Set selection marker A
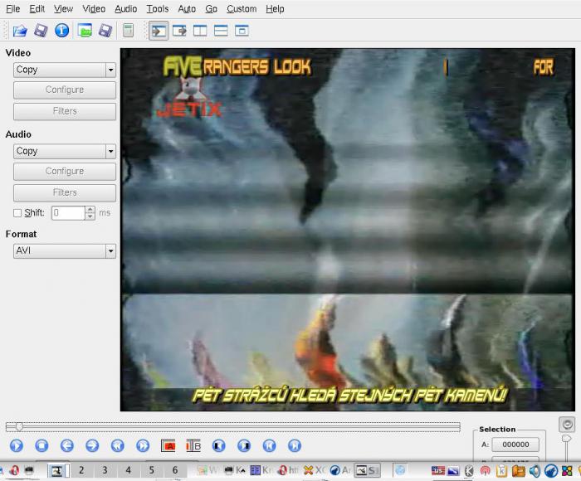 (x=168, y=445)
